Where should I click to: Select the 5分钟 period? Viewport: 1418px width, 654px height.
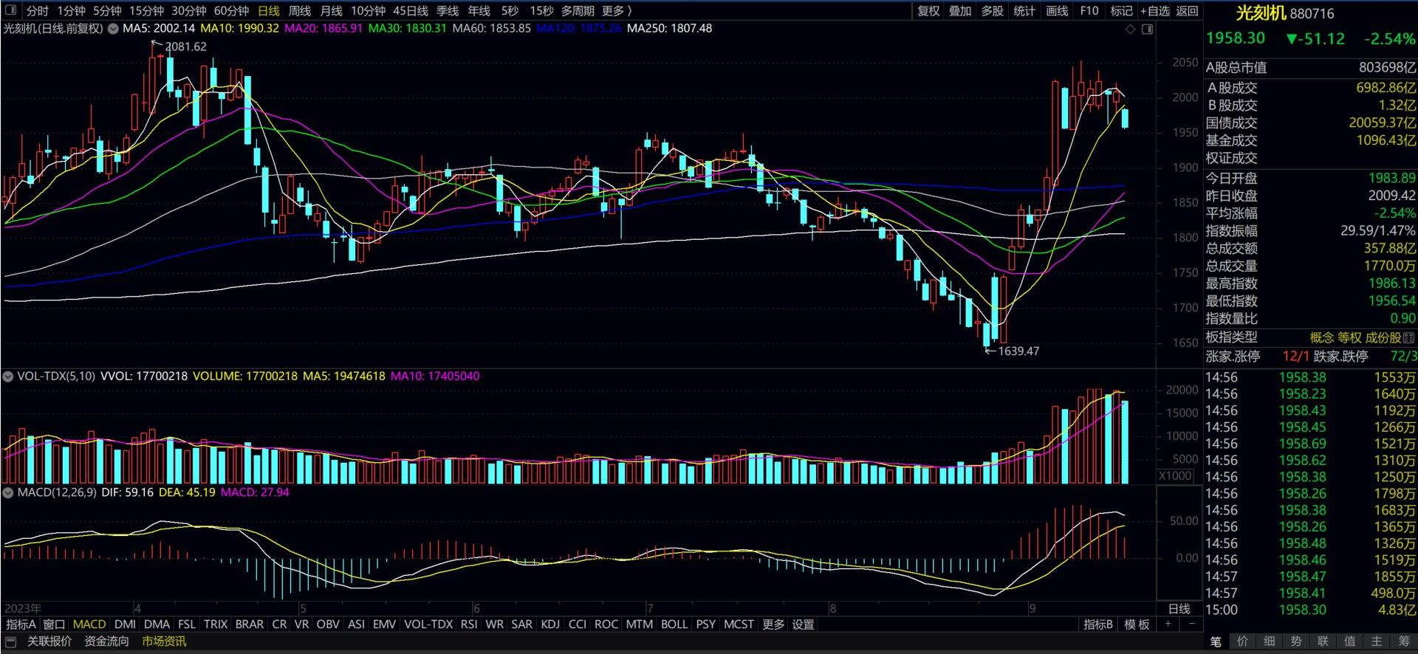108,11
